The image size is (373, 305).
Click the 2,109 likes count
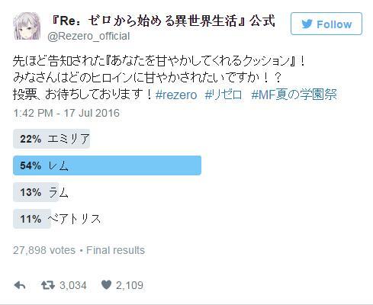click(130, 285)
